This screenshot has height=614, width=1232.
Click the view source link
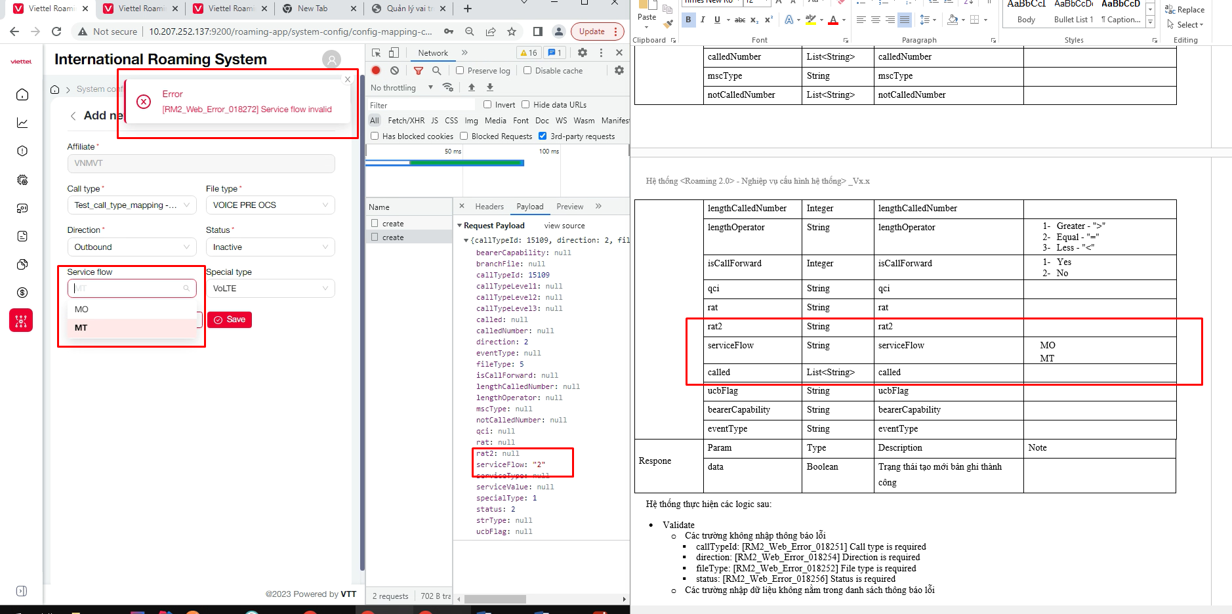click(564, 226)
